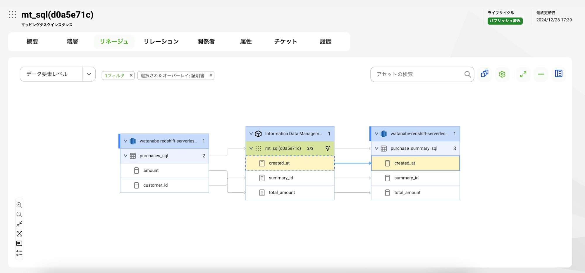Click the collapse arrows canvas icon
585x273 pixels.
19,224
